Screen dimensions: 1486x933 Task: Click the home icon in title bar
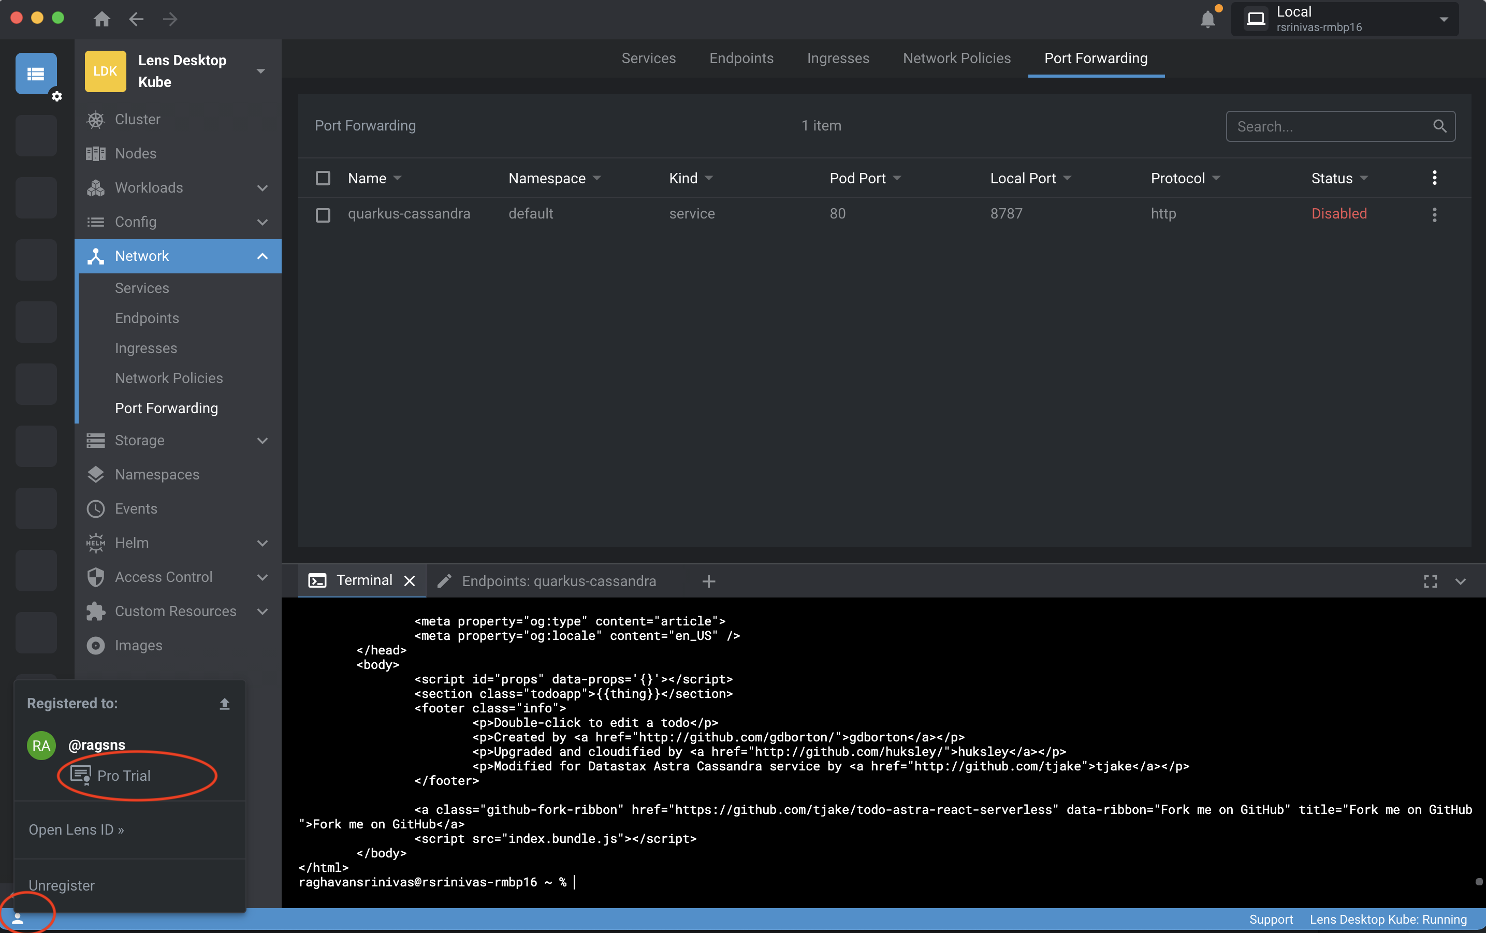point(102,19)
